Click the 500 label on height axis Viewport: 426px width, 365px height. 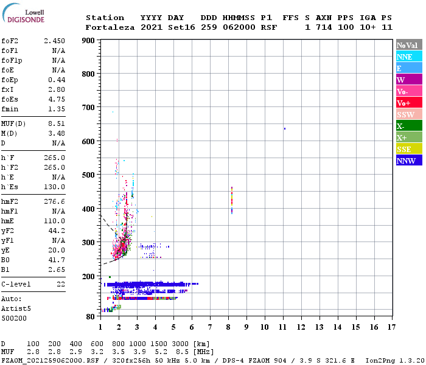point(88,175)
